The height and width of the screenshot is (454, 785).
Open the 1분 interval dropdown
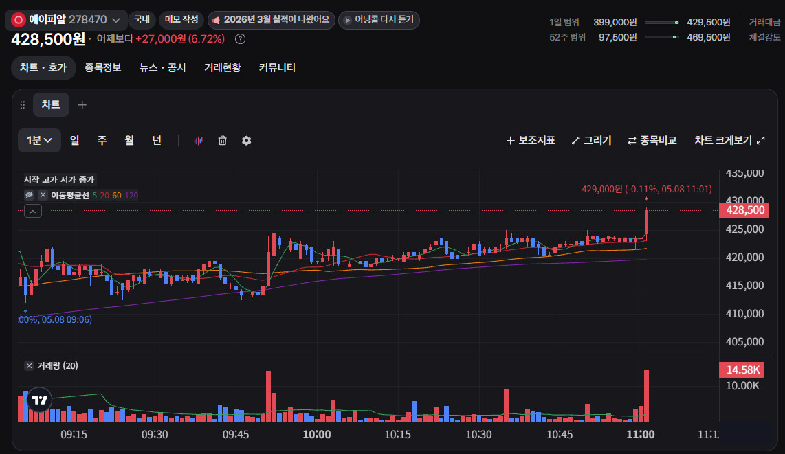click(40, 141)
